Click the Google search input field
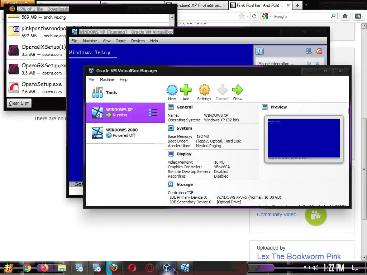The width and height of the screenshot is (367, 275). [301, 16]
